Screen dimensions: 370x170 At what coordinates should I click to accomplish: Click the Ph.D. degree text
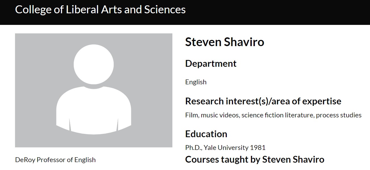pos(193,147)
